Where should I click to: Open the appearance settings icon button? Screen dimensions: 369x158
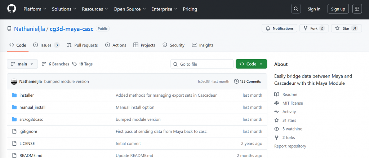point(357,9)
